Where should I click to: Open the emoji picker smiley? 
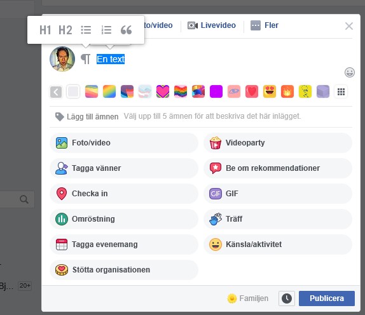(x=350, y=72)
